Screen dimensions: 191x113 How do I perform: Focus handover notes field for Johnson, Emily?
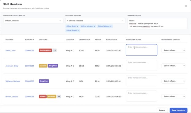tap(141, 65)
